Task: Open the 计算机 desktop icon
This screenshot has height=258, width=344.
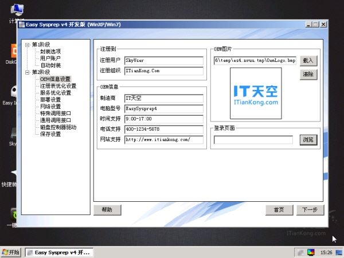Action: click(17, 13)
